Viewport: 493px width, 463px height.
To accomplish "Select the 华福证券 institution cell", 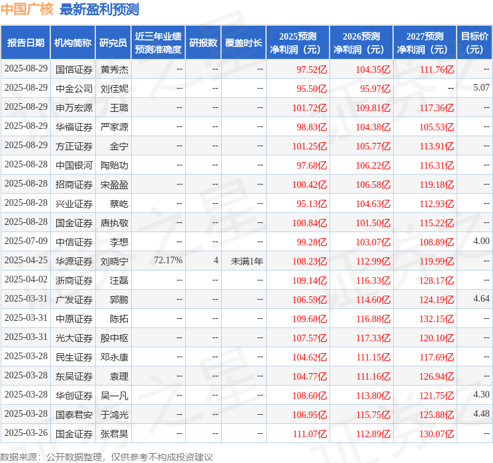I will point(74,127).
